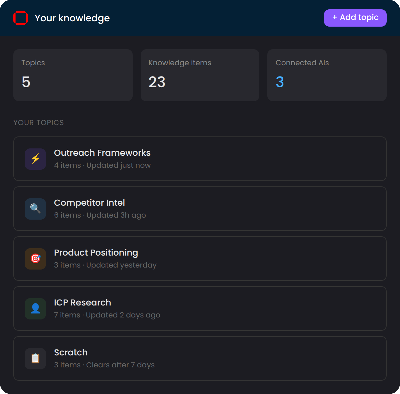Open the Outreach Frameworks topic row
The height and width of the screenshot is (394, 400).
tap(200, 159)
